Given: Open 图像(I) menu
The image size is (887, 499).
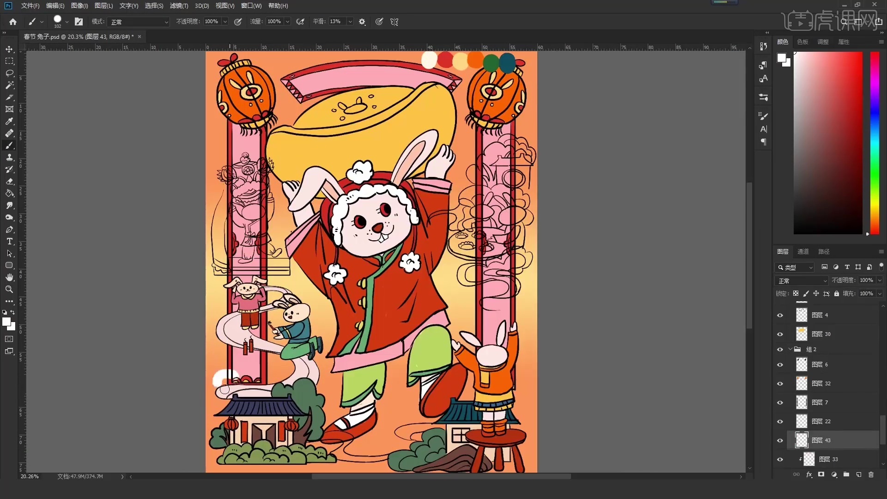Looking at the screenshot, I should pos(79,6).
